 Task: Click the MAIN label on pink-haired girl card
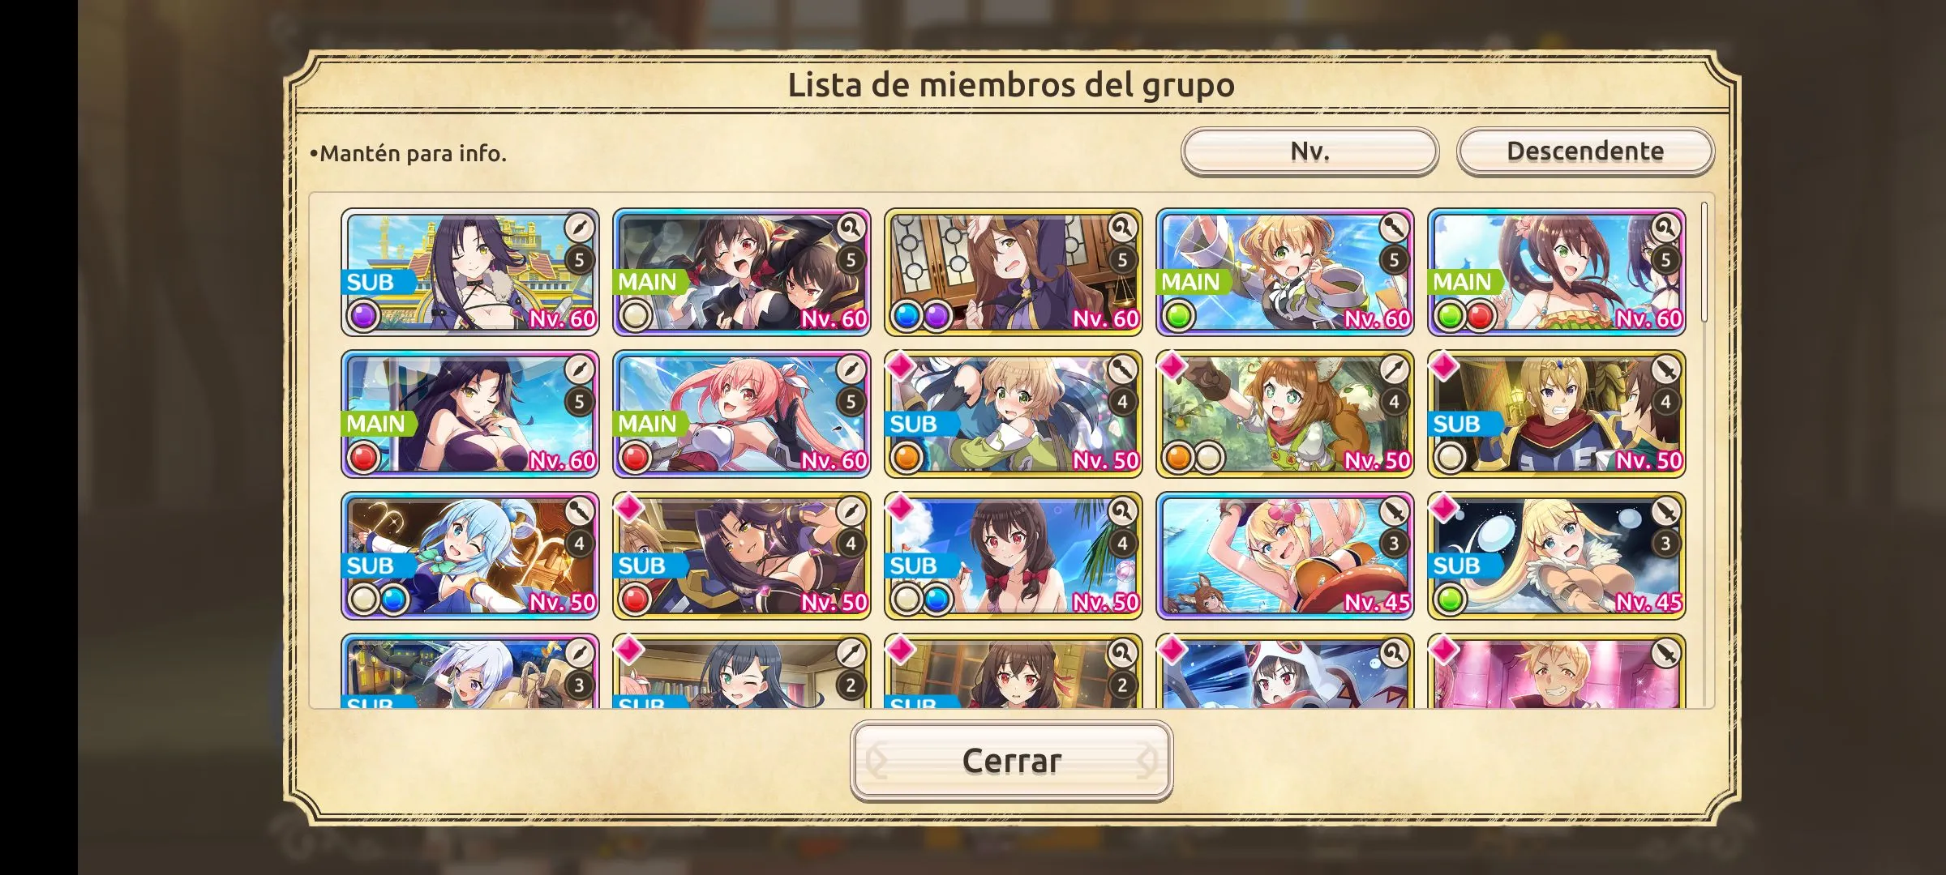pos(647,424)
